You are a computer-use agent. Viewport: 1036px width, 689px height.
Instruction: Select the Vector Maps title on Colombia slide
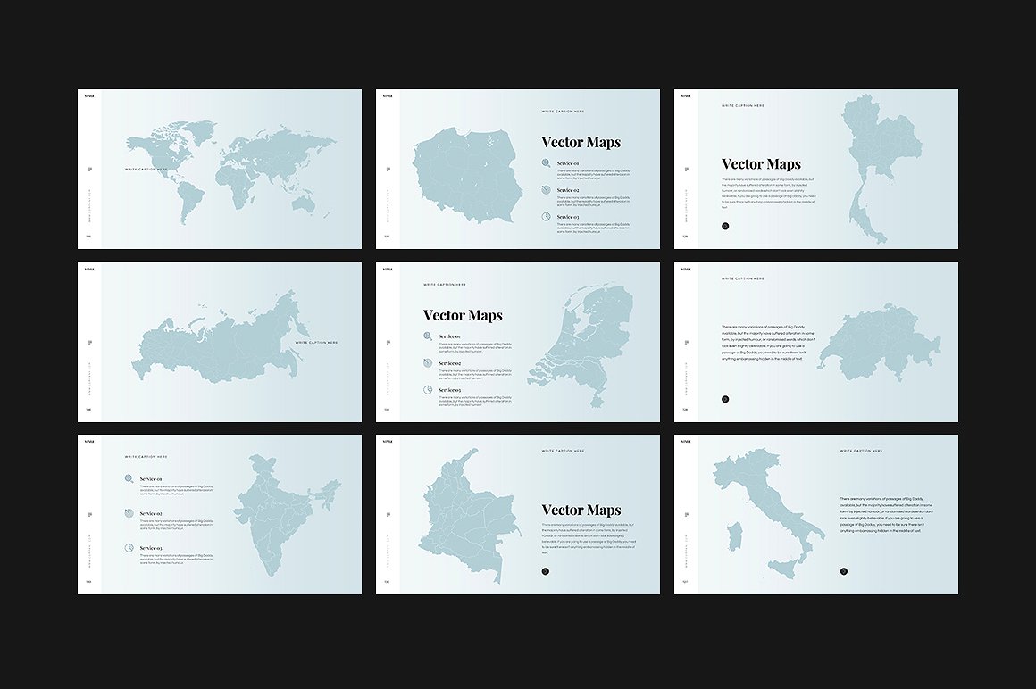tap(581, 510)
